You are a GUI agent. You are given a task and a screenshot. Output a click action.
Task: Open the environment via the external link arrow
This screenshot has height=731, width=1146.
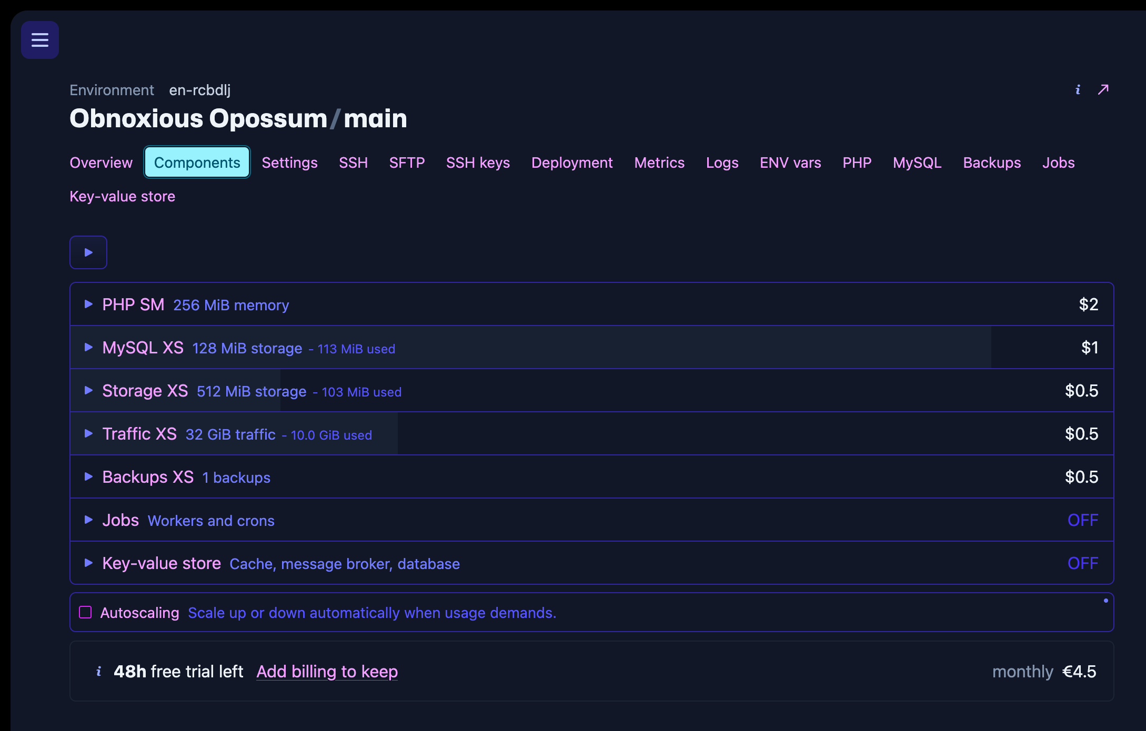(x=1103, y=89)
